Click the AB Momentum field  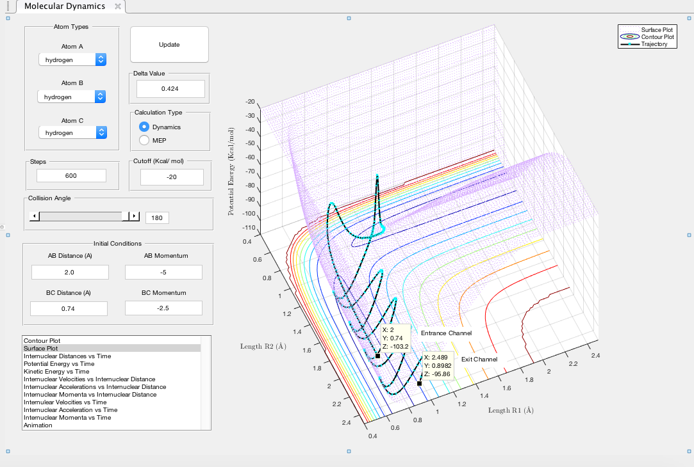click(163, 272)
